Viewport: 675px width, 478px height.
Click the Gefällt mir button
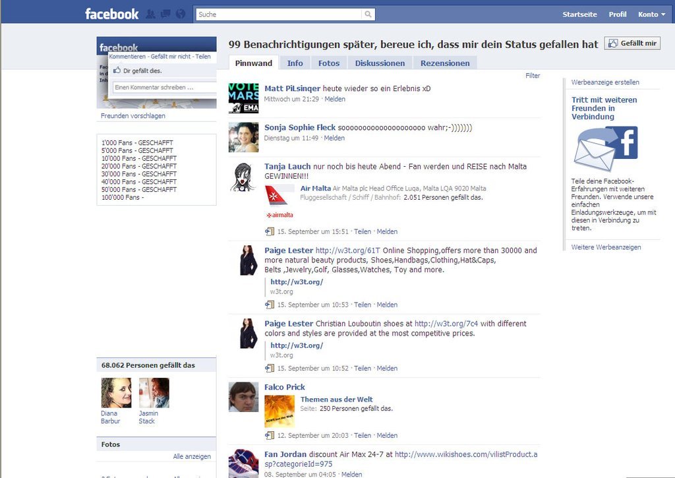[632, 43]
